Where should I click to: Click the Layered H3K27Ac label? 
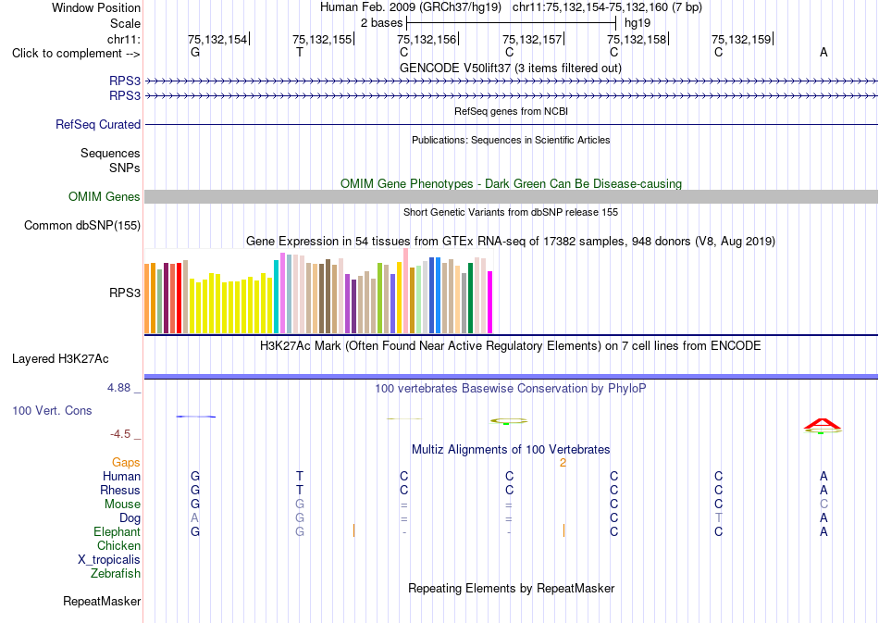click(x=60, y=359)
